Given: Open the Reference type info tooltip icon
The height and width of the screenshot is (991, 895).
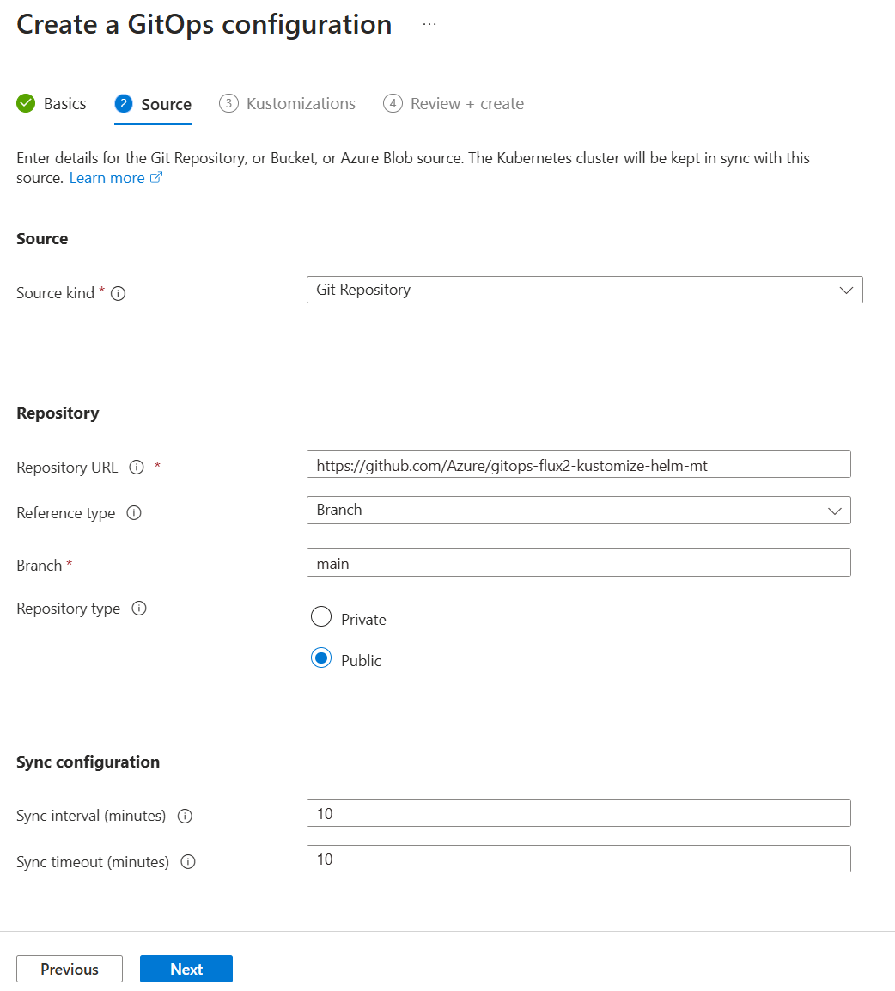Looking at the screenshot, I should [134, 513].
